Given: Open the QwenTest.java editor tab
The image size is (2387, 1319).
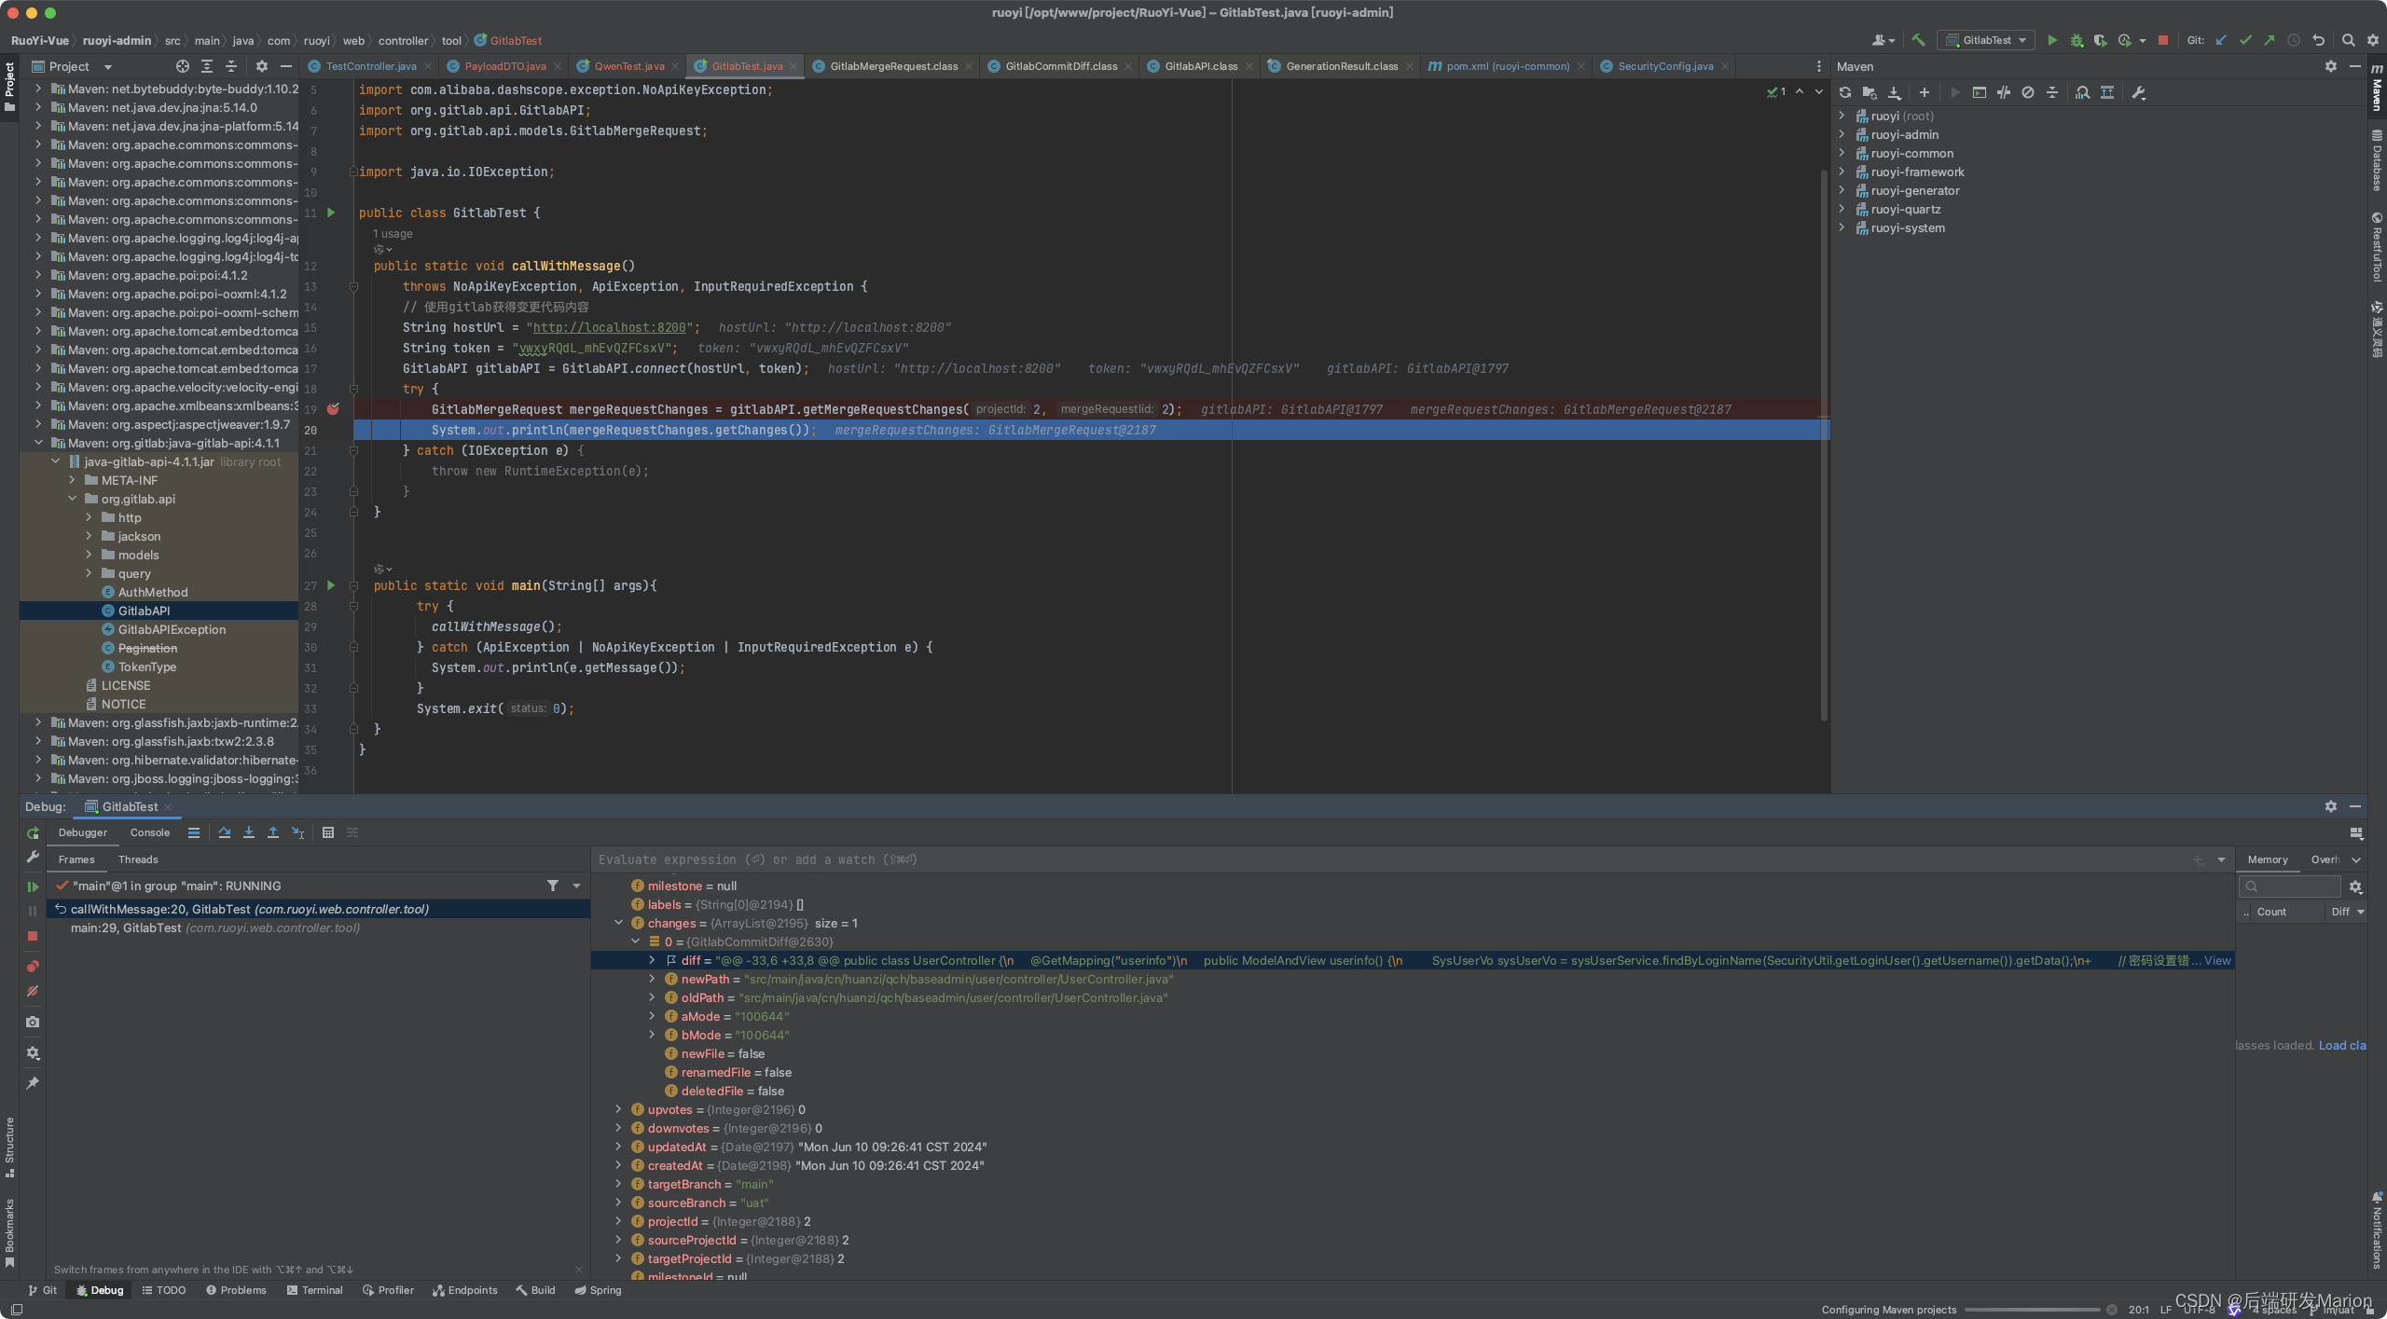Looking at the screenshot, I should (628, 66).
